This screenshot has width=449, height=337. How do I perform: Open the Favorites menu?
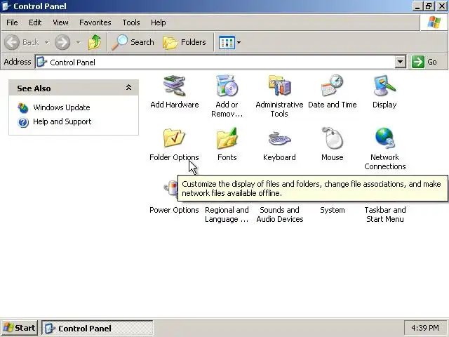[x=95, y=22]
